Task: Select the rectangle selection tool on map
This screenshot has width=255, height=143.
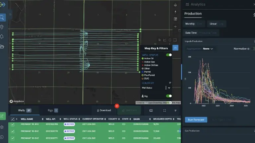Action: coord(175,40)
